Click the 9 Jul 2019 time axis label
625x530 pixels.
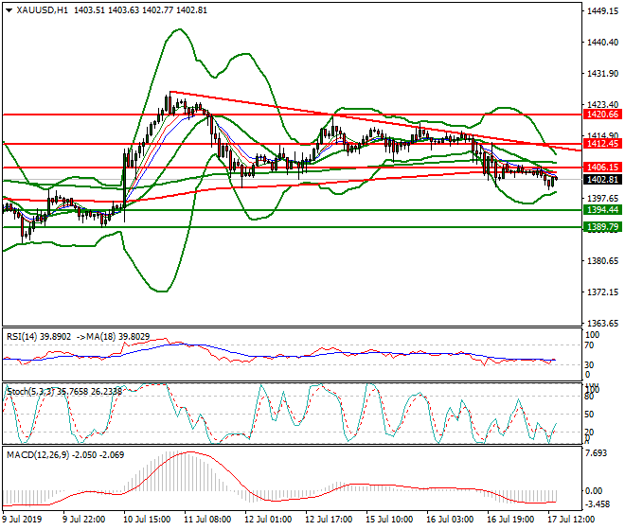(x=22, y=520)
